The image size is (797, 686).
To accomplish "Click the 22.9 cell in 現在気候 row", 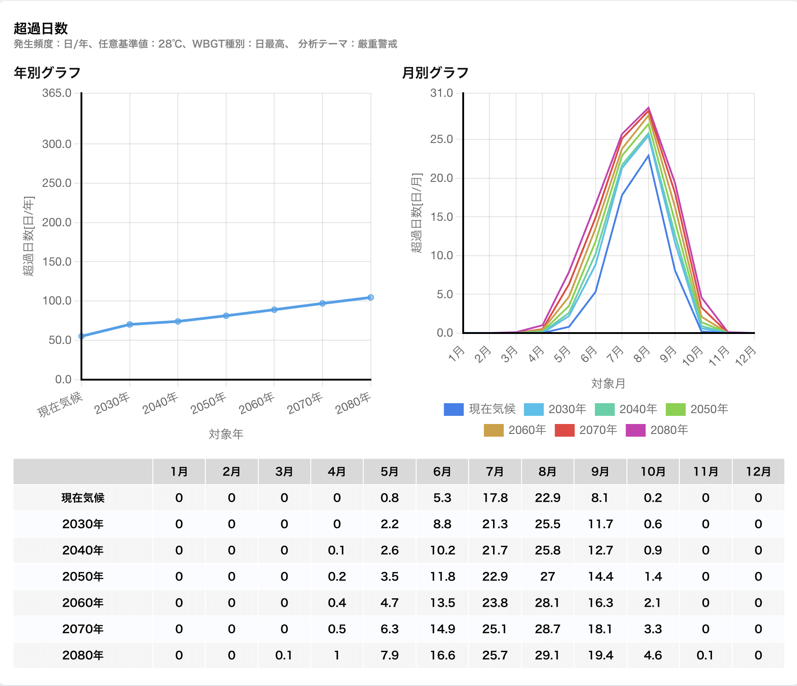I will pyautogui.click(x=547, y=498).
